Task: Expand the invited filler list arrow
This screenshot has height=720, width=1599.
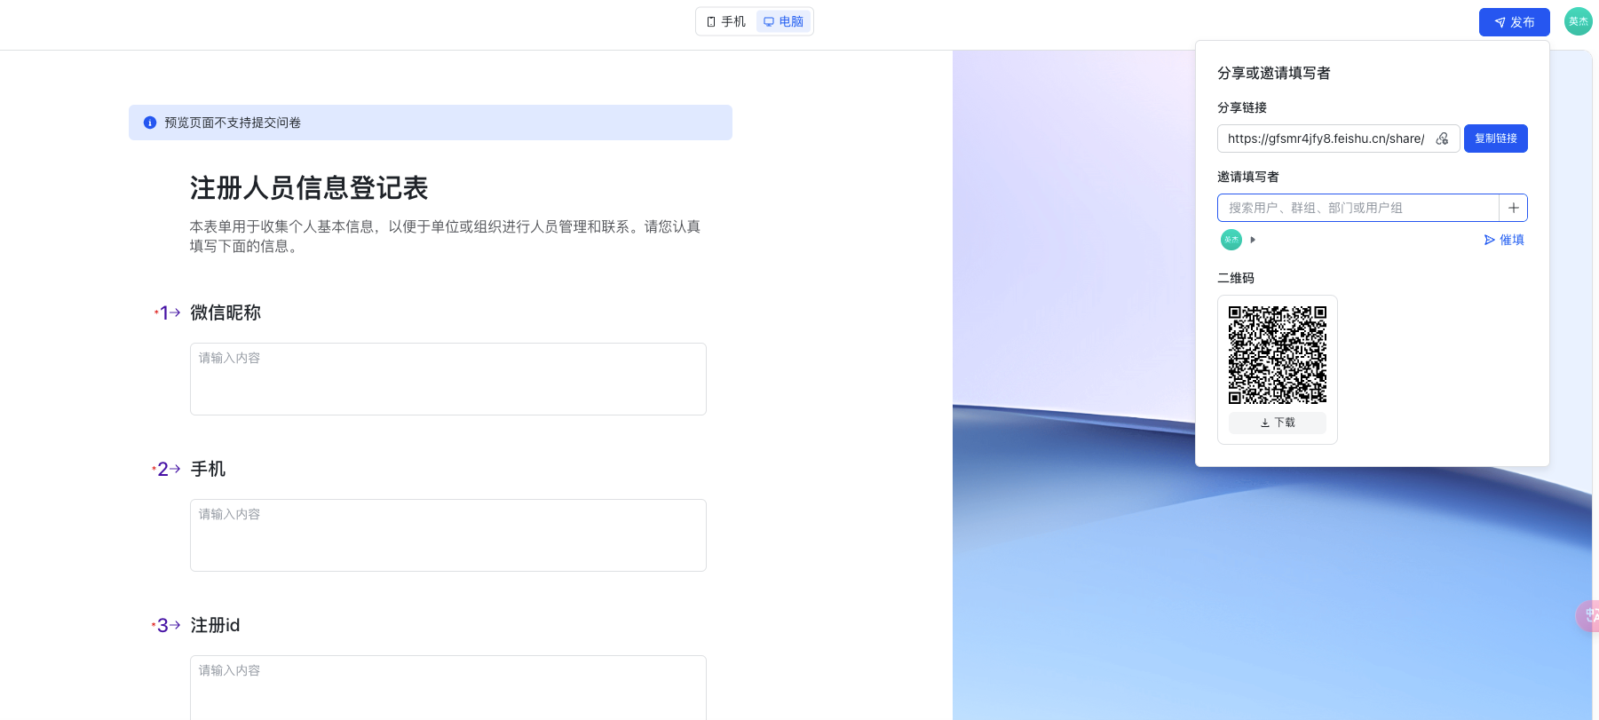Action: tap(1253, 240)
